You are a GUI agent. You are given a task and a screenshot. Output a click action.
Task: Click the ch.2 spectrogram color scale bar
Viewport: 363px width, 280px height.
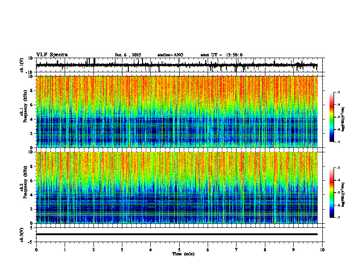coord(332,193)
